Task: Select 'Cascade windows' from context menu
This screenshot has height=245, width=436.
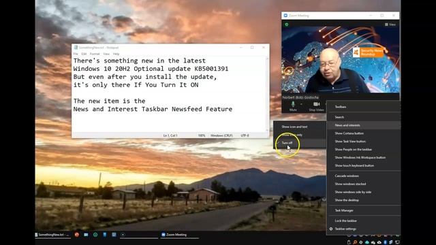Action: (364, 176)
